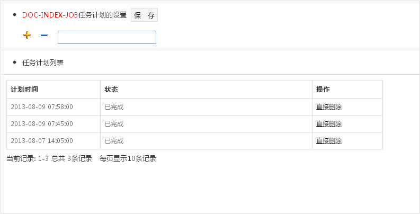The height and width of the screenshot is (214, 420).
Task: Click the 计划时间 column header
Action: point(24,90)
